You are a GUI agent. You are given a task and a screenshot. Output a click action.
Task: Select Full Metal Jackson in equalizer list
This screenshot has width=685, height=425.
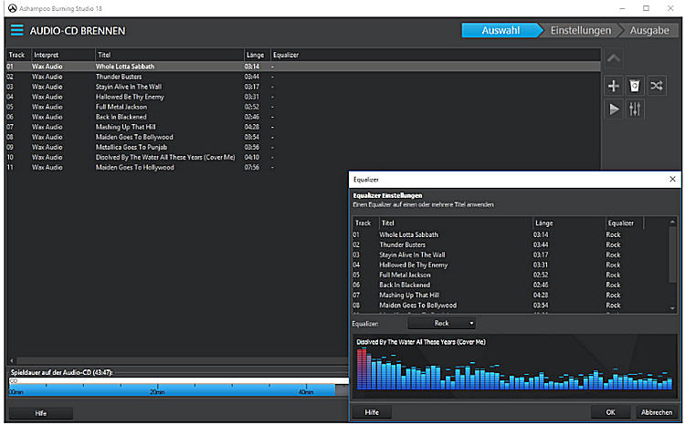[406, 275]
